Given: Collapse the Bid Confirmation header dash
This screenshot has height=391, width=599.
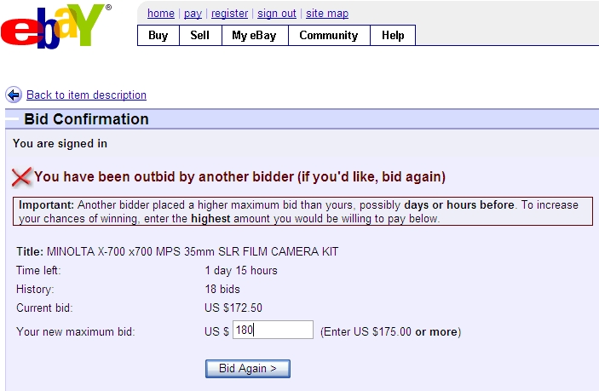Looking at the screenshot, I should pyautogui.click(x=12, y=119).
